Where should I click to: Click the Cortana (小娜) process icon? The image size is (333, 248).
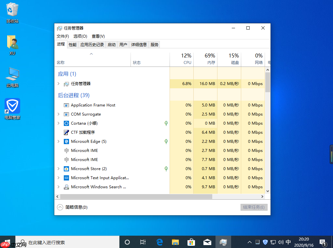click(66, 123)
